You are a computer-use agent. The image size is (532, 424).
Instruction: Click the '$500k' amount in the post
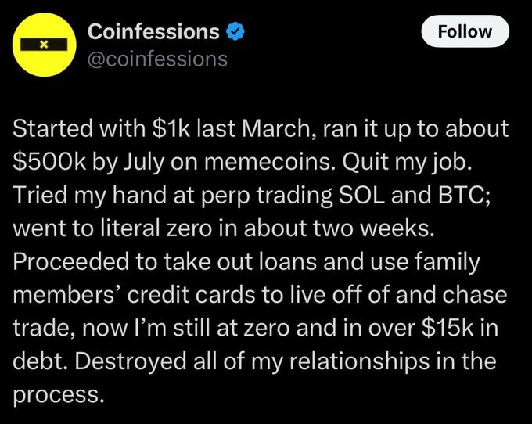point(49,162)
